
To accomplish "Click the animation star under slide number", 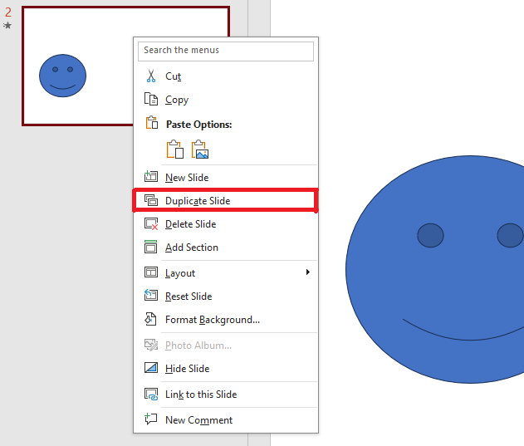I will point(7,26).
